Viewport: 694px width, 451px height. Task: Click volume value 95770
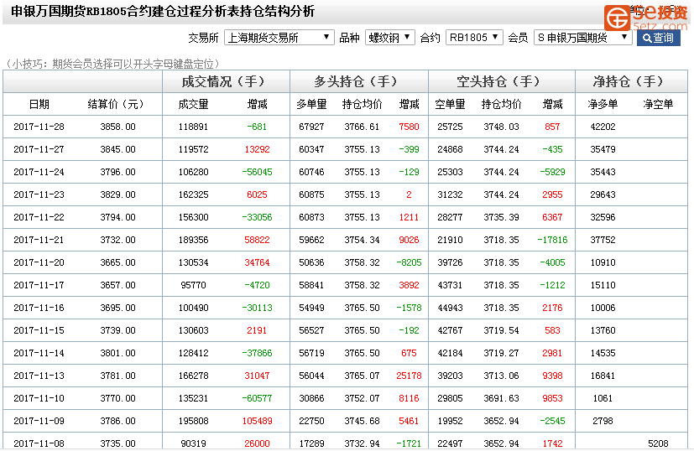(x=193, y=285)
